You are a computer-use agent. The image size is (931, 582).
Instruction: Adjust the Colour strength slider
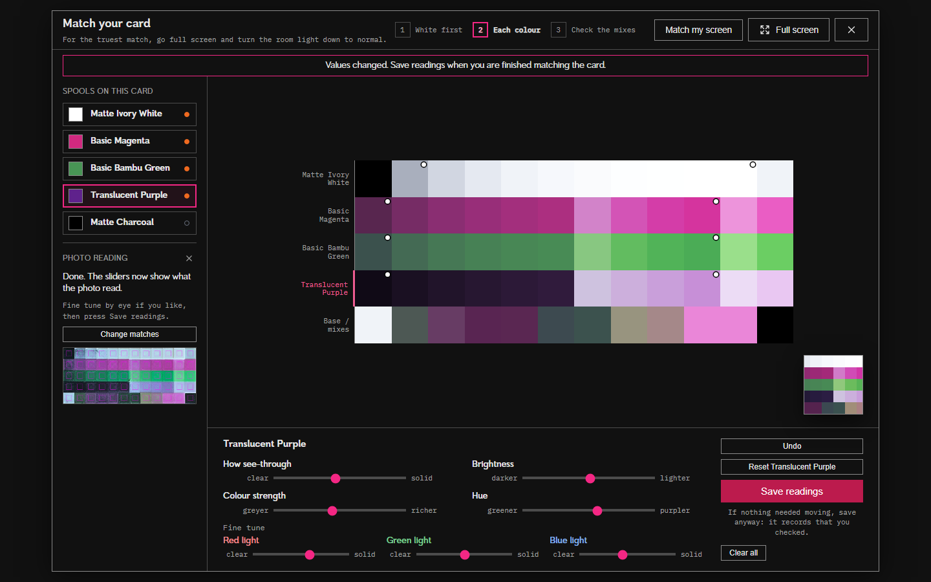[x=339, y=511]
